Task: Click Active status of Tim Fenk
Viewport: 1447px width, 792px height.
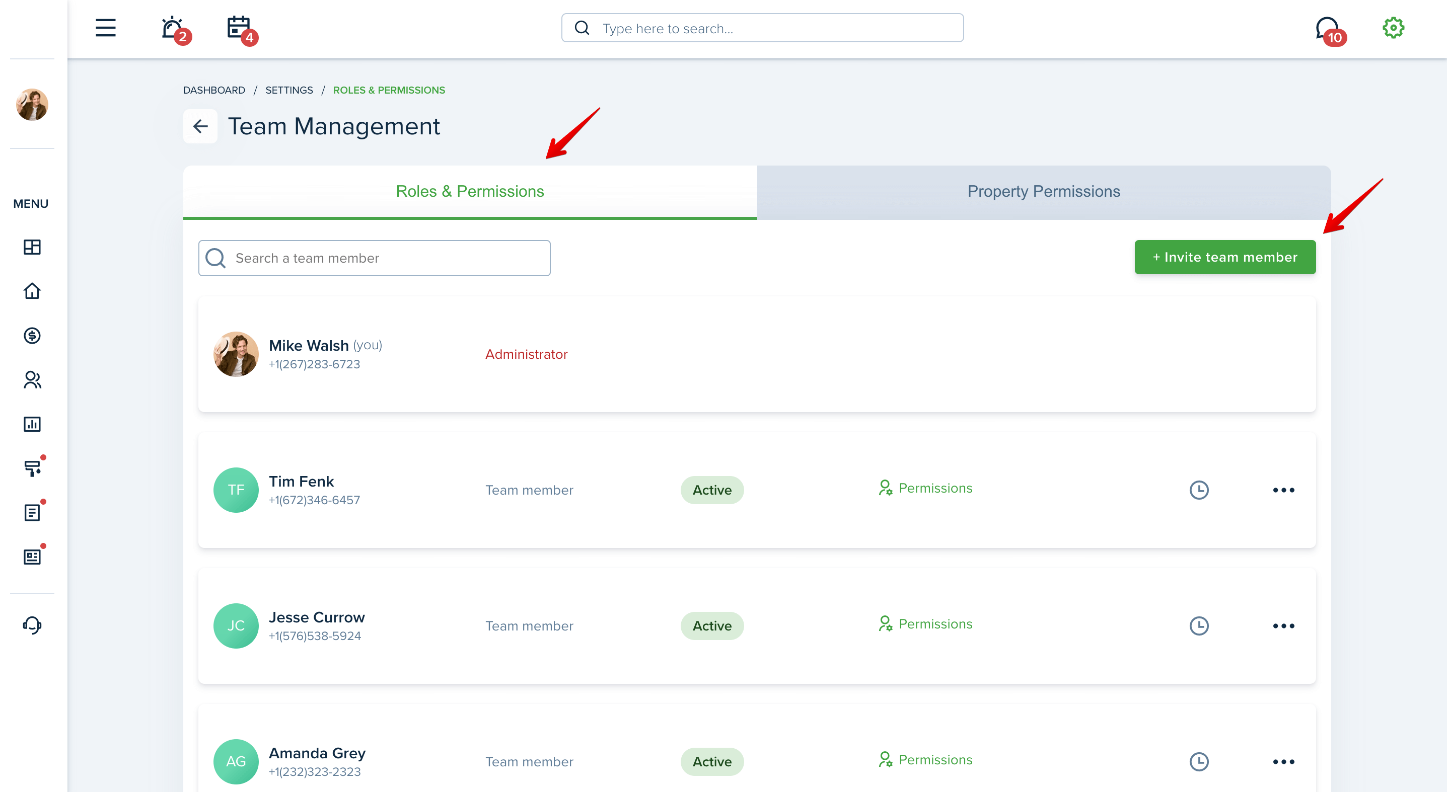Action: 712,490
